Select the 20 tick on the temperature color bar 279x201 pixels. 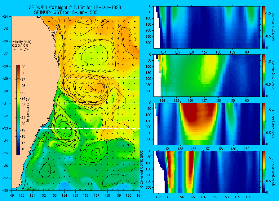[x=23, y=124]
